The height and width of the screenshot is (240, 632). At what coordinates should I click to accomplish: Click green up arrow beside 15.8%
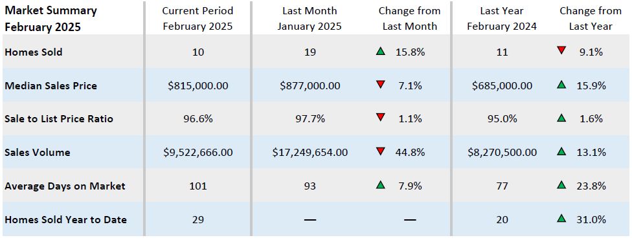click(380, 52)
